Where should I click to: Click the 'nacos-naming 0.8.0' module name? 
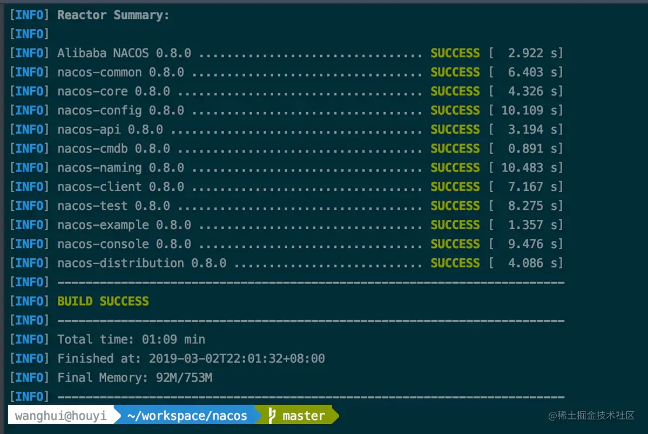pyautogui.click(x=121, y=168)
